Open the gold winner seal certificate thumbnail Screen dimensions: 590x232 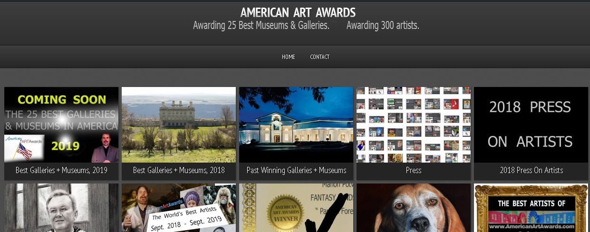click(x=296, y=208)
